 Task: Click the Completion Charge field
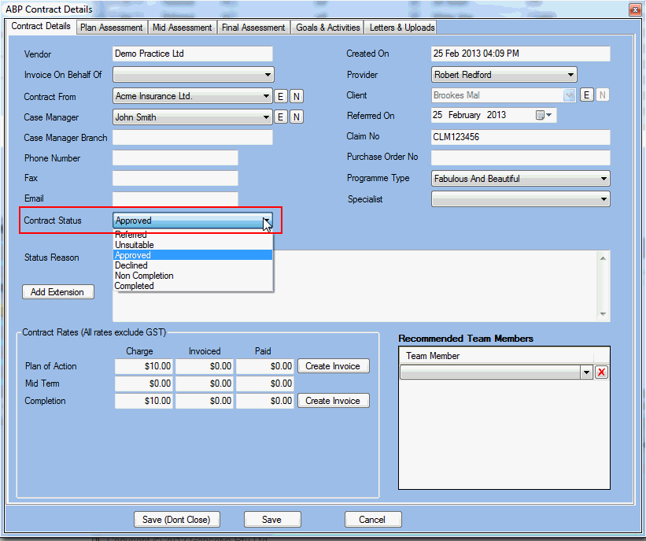(x=144, y=401)
